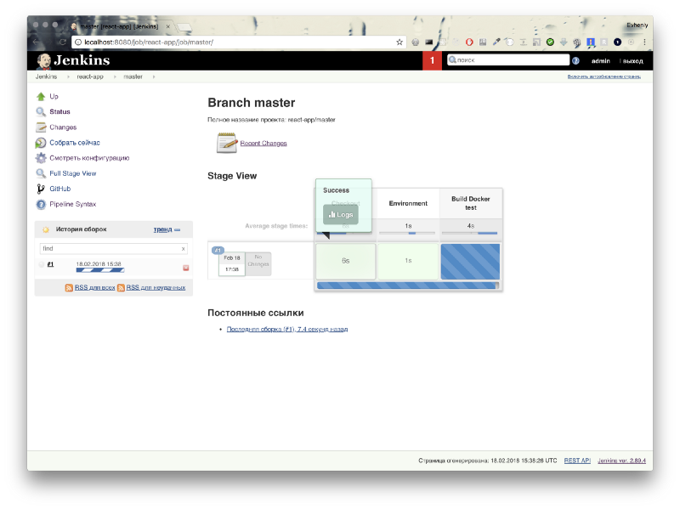Viewport: 680px width, 509px height.
Task: Open build #1 in history
Action: coord(50,264)
